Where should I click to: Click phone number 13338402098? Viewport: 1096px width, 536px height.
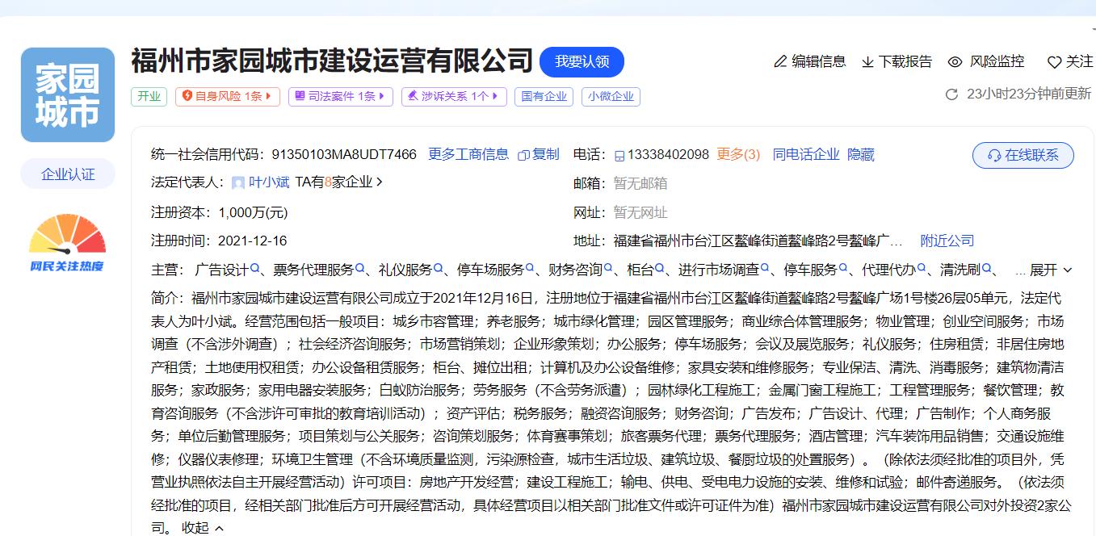pos(668,154)
